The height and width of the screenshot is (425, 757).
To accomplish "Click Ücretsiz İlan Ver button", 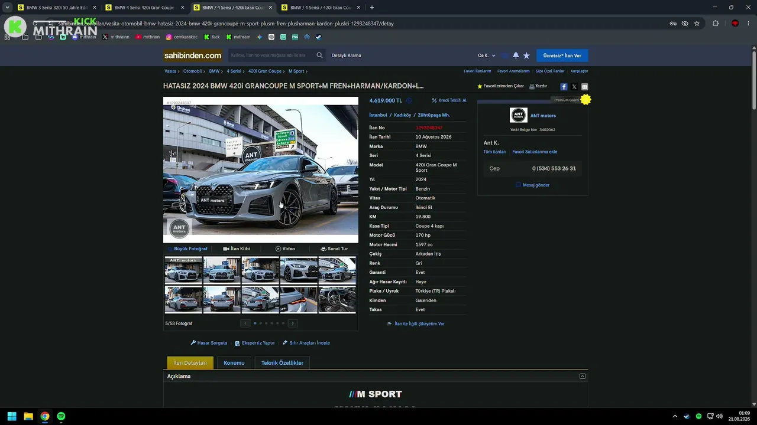I will [562, 55].
